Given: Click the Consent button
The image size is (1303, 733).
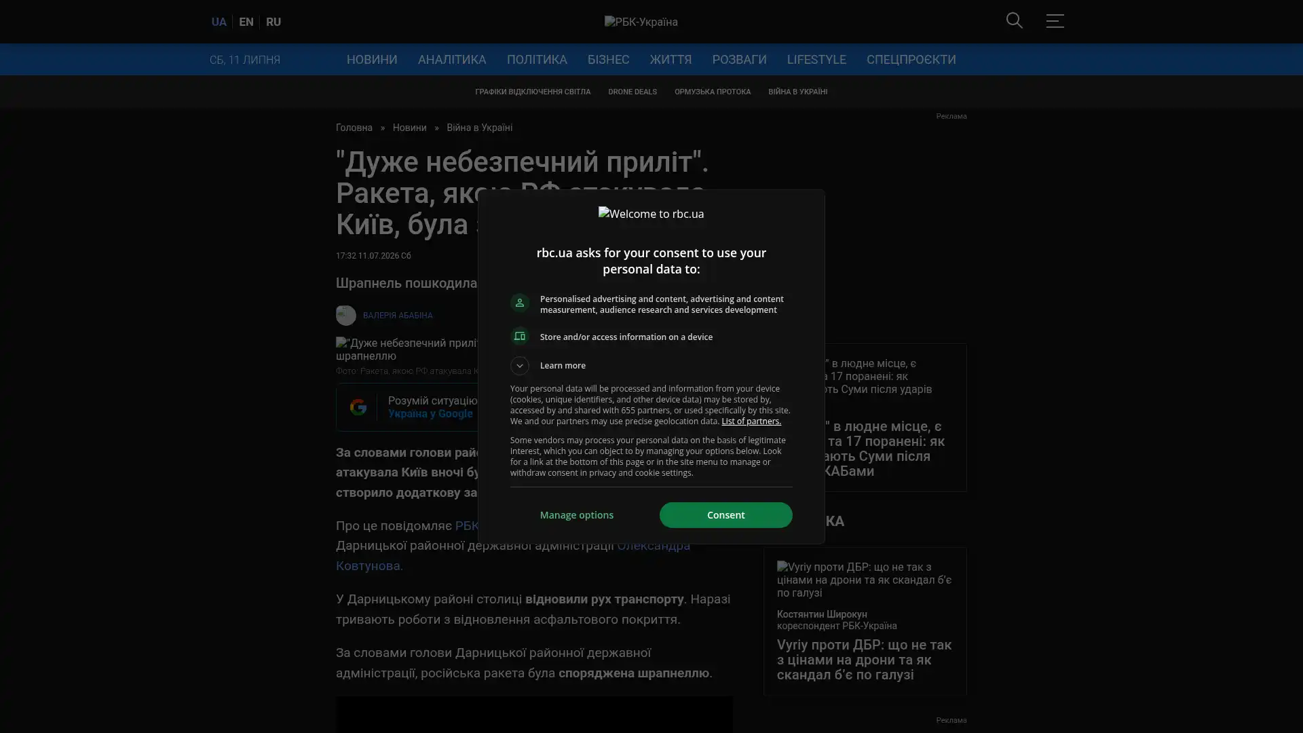Looking at the screenshot, I should (725, 515).
